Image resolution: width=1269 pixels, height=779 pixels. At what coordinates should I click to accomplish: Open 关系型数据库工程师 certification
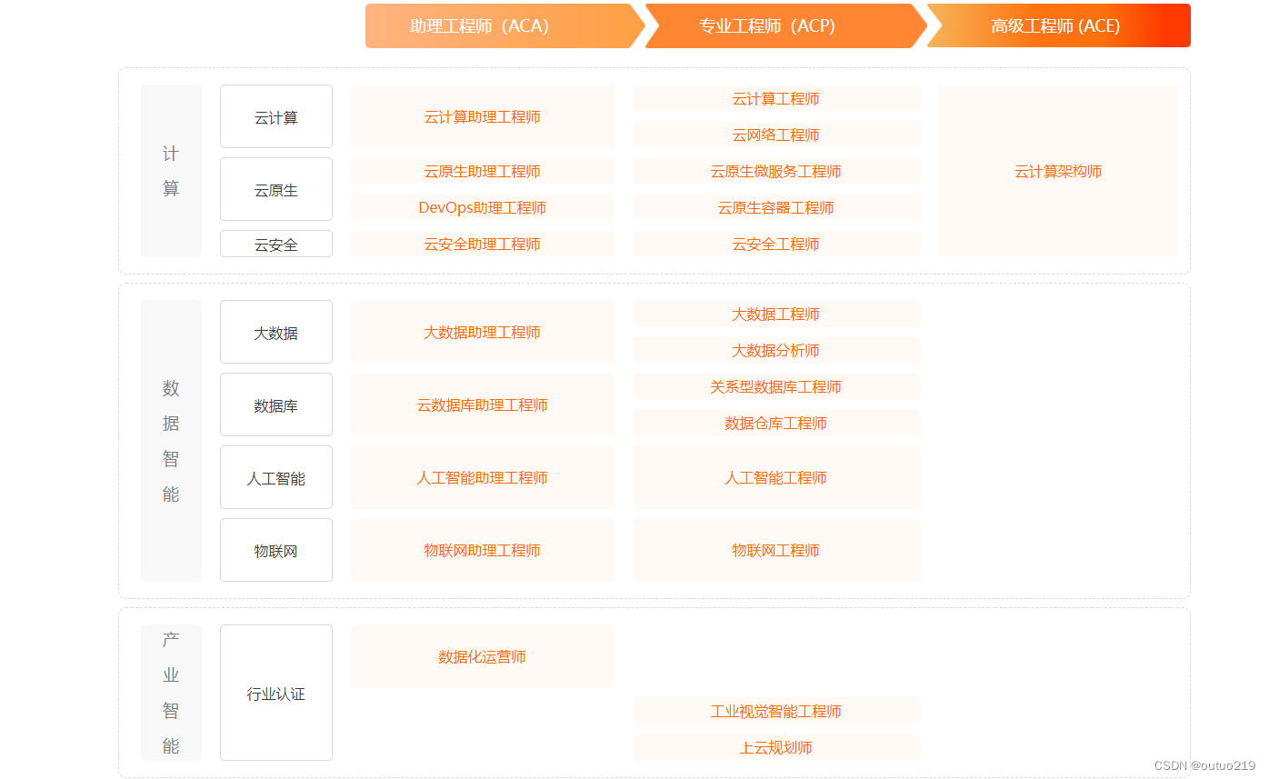pos(776,386)
